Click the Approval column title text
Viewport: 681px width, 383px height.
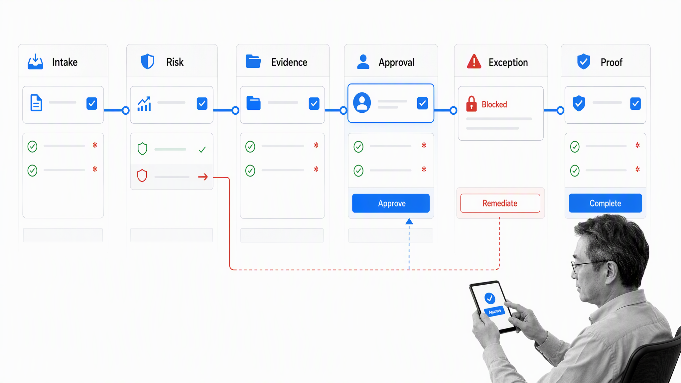click(396, 63)
